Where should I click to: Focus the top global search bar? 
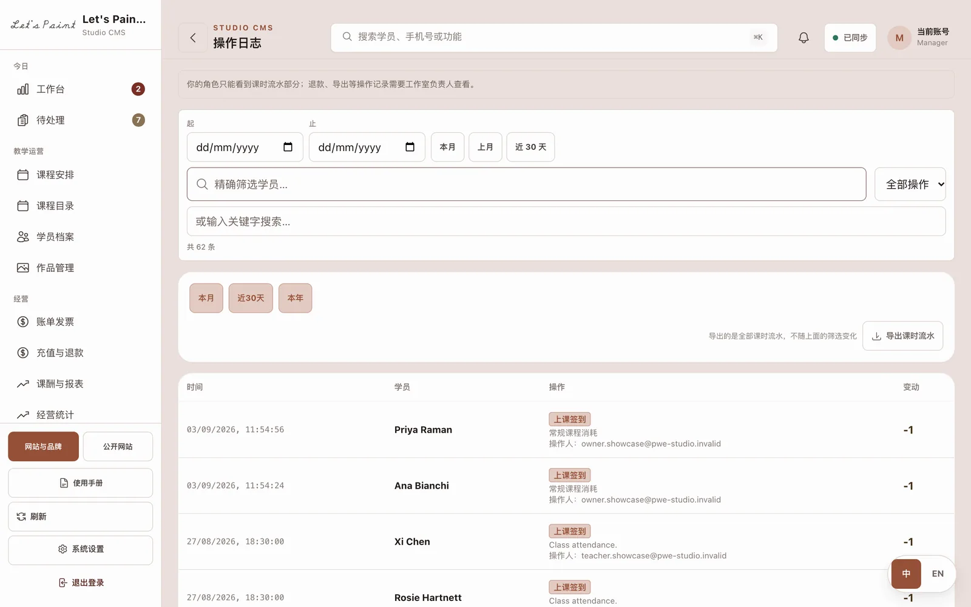[x=553, y=38]
